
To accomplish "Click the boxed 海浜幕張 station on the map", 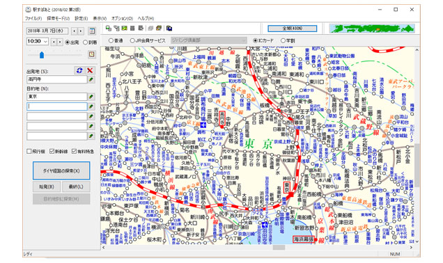I will pos(304,239).
